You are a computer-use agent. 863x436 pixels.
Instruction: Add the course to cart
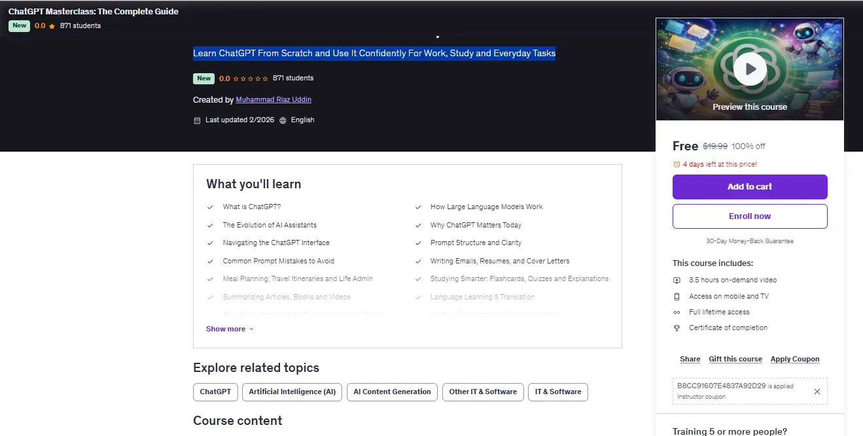[750, 187]
